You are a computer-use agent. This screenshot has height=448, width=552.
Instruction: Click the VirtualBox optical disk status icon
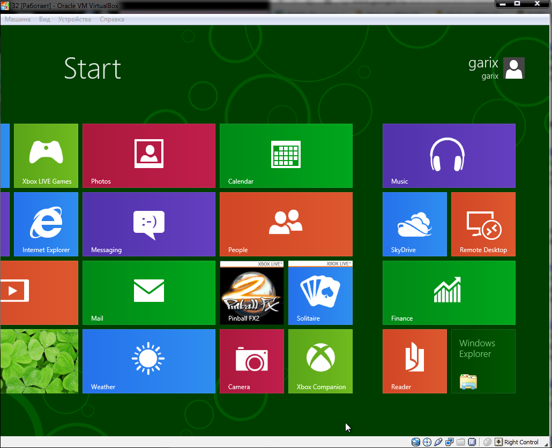pos(427,442)
